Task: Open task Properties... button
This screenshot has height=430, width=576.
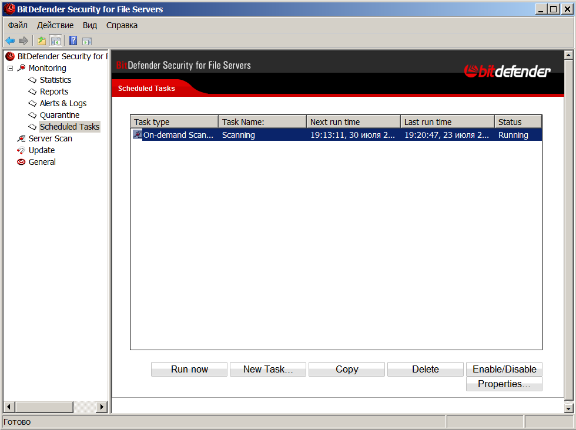Action: (504, 384)
